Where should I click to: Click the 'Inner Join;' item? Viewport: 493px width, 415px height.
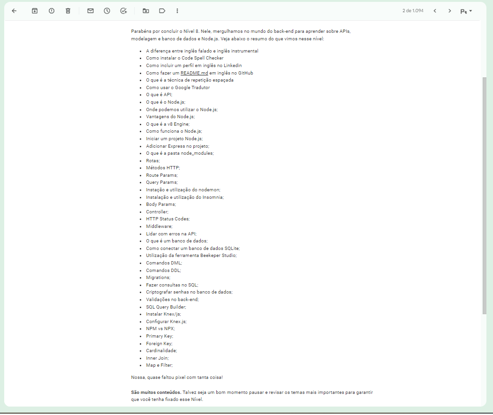[157, 358]
